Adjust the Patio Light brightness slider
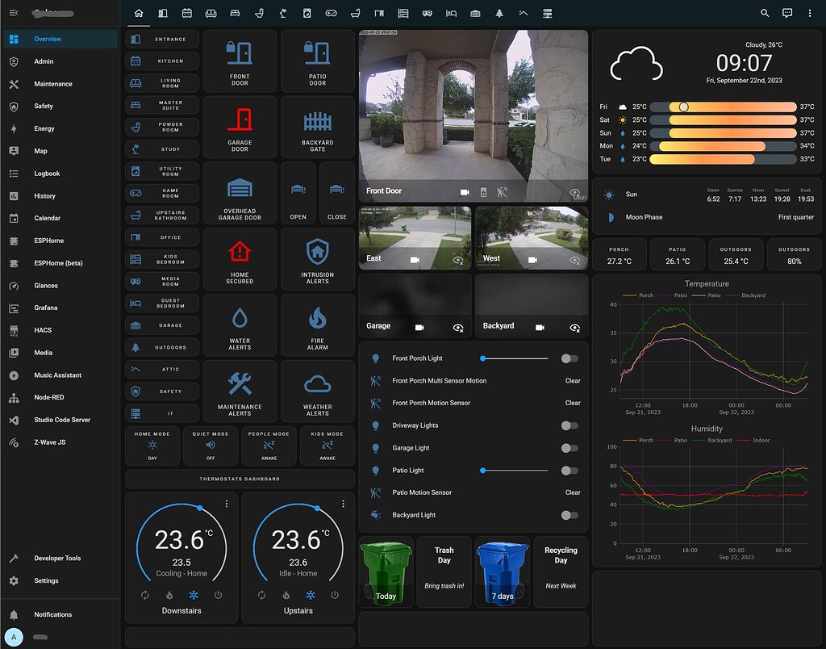 [500, 470]
